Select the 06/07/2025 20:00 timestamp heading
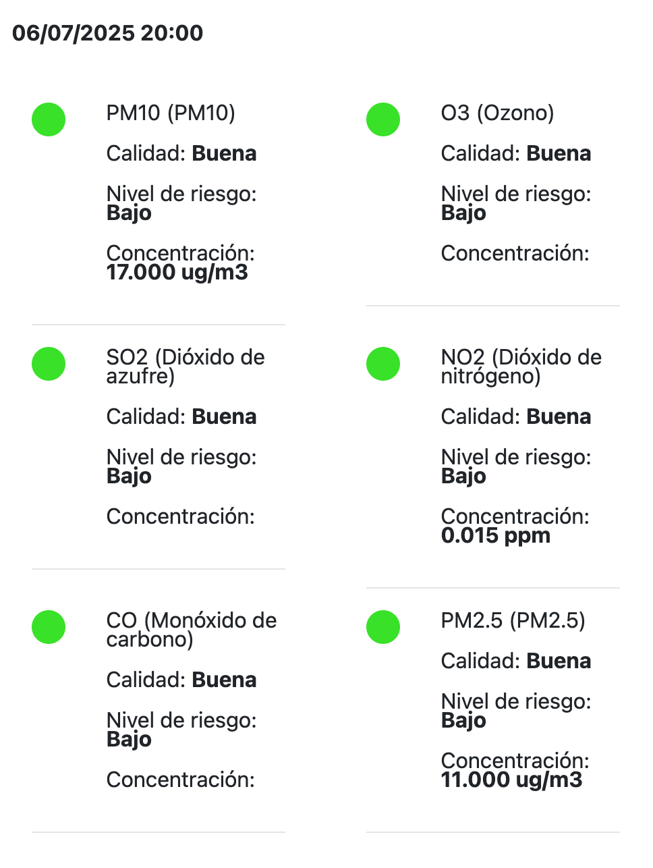Viewport: 653px width, 868px height. pyautogui.click(x=108, y=32)
